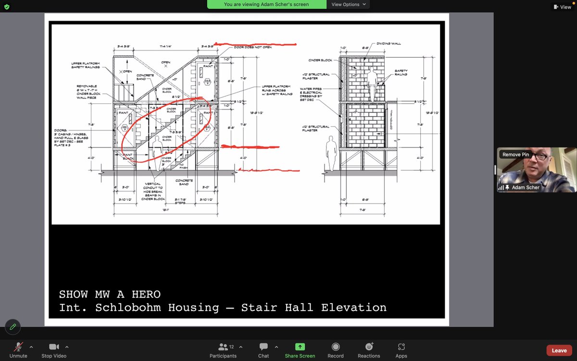The image size is (577, 361).
Task: Click the signal strength icon on Adam Scher's video
Action: click(501, 187)
